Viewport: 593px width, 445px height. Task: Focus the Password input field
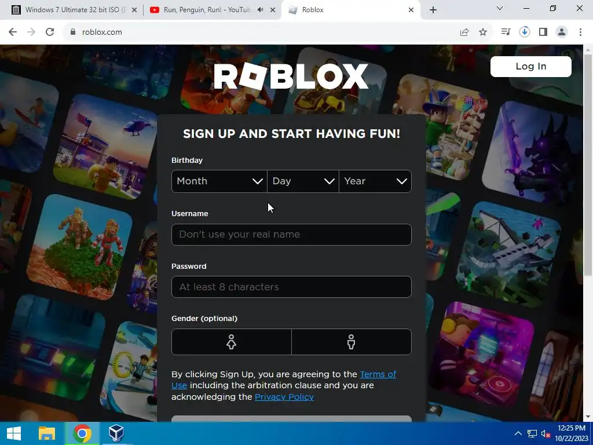[291, 287]
